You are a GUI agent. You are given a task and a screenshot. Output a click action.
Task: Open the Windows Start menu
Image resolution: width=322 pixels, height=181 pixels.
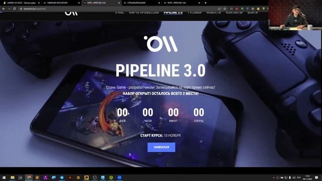coord(4,177)
